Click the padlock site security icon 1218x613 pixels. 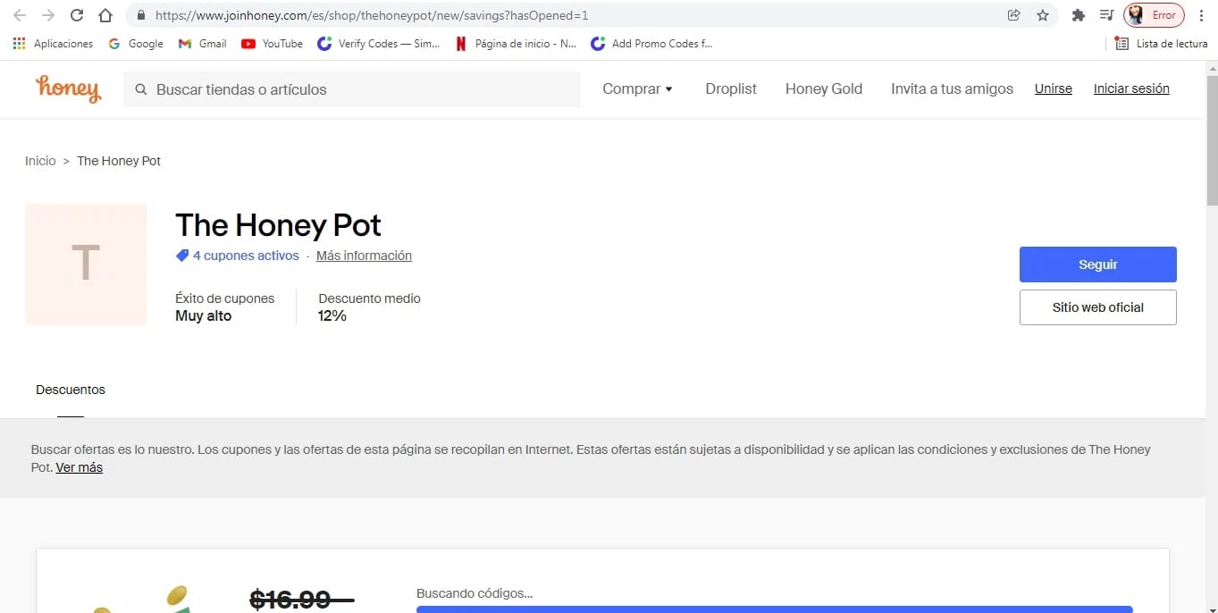click(141, 15)
